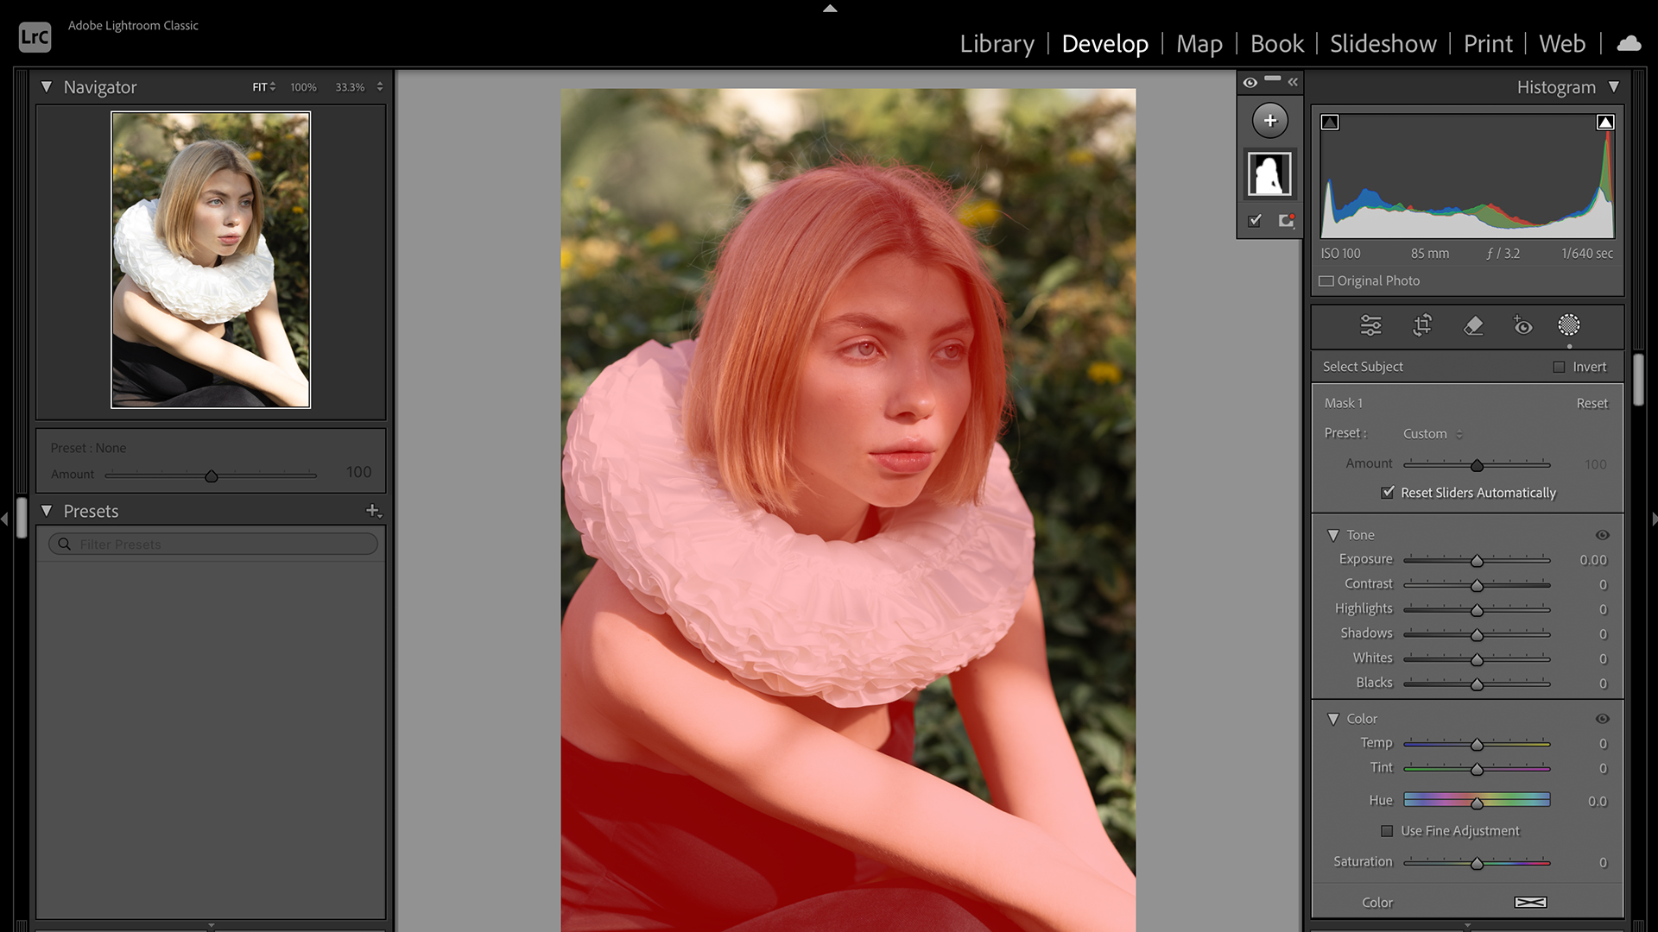The image size is (1658, 932).
Task: Collapse the Navigator panel
Action: (x=47, y=87)
